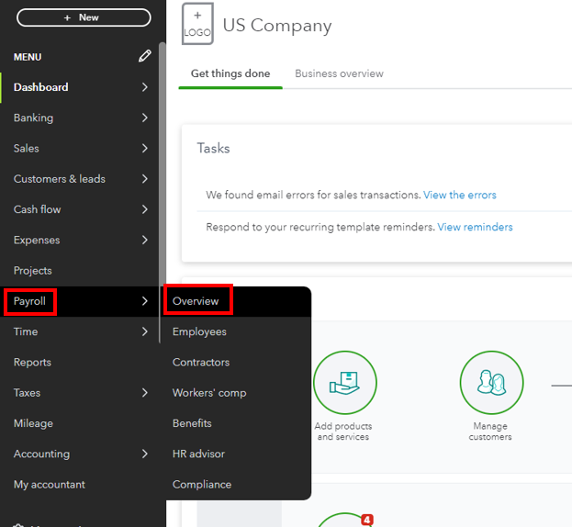Open the View reminders link
The image size is (572, 527).
(x=475, y=227)
